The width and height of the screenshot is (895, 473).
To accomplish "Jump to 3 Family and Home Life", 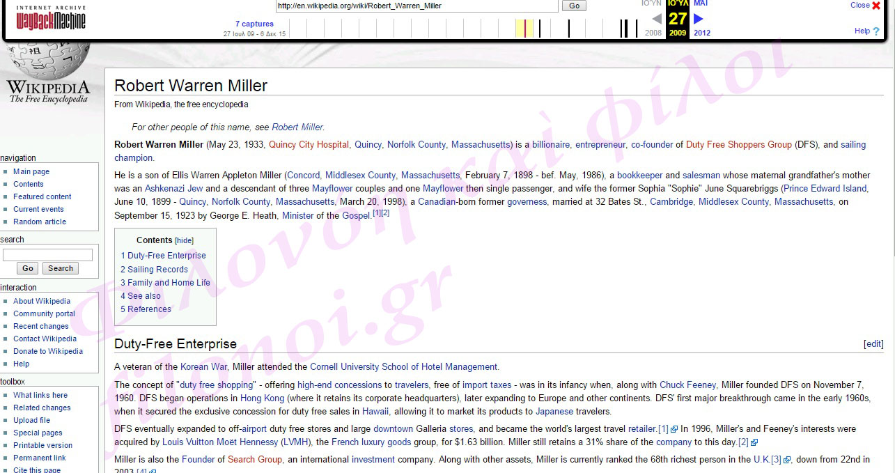I will click(165, 283).
